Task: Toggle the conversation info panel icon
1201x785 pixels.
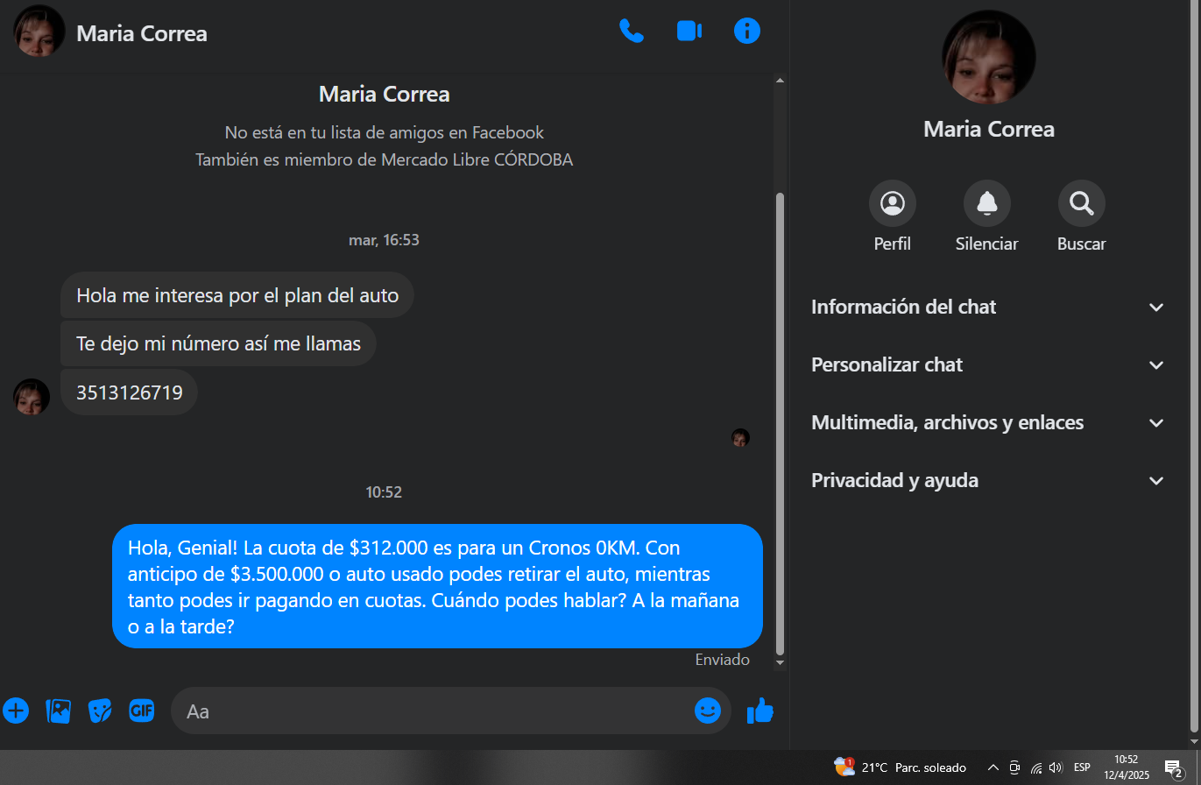Action: [746, 32]
